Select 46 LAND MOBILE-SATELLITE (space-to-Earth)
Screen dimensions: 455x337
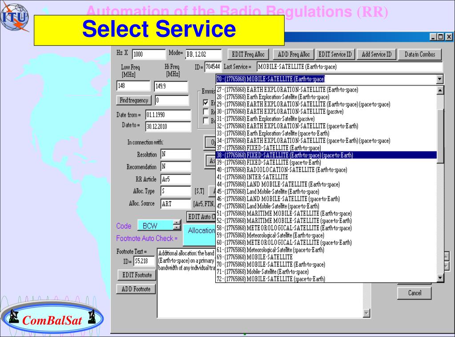coord(326,199)
